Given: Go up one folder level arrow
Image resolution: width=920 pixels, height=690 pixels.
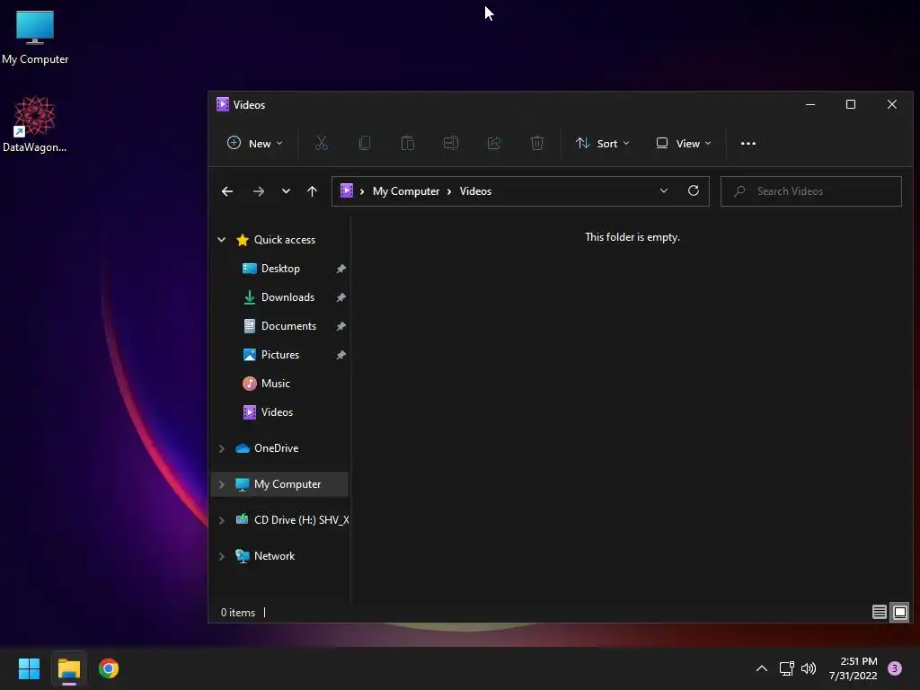Looking at the screenshot, I should (312, 191).
